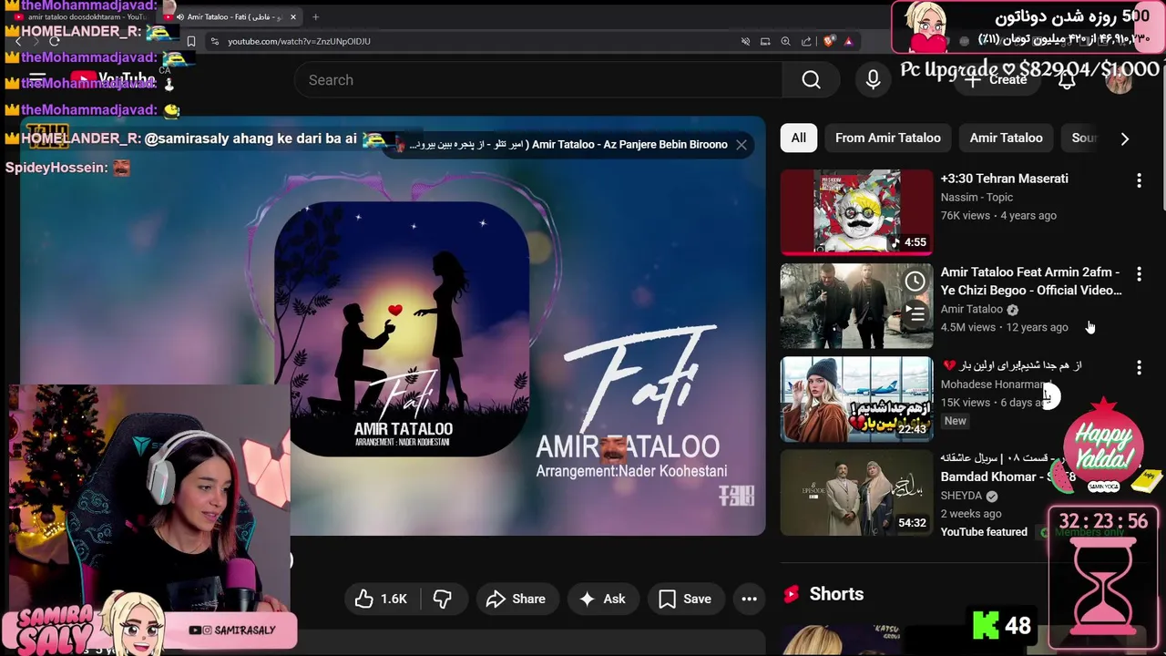Activate voice search microphone icon
This screenshot has height=656, width=1166.
pos(873,80)
